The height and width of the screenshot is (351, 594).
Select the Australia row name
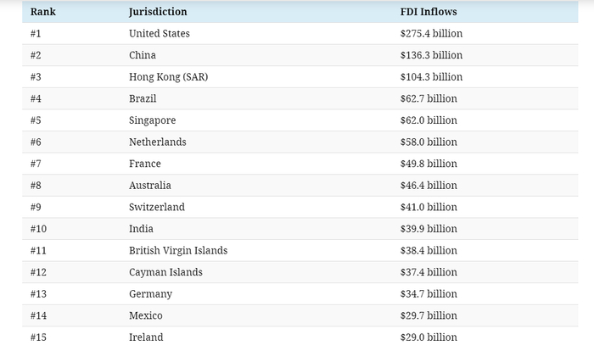pyautogui.click(x=149, y=186)
